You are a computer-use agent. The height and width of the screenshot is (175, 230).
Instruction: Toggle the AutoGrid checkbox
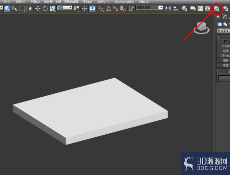point(225,42)
